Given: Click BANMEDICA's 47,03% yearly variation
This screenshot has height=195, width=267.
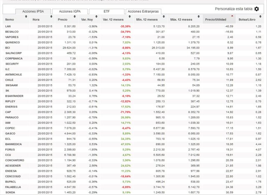Looking at the screenshot, I should pyautogui.click(x=126, y=144).
